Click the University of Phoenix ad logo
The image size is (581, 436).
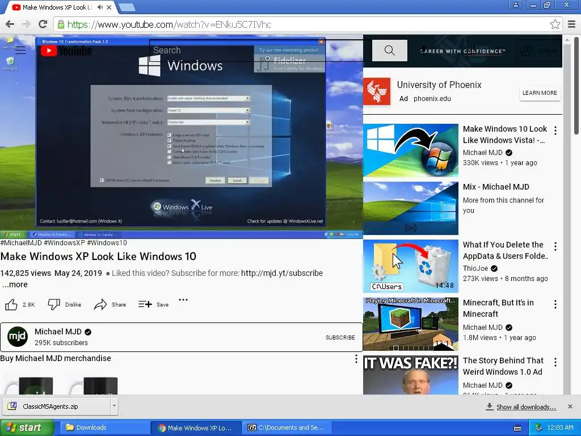tap(377, 91)
